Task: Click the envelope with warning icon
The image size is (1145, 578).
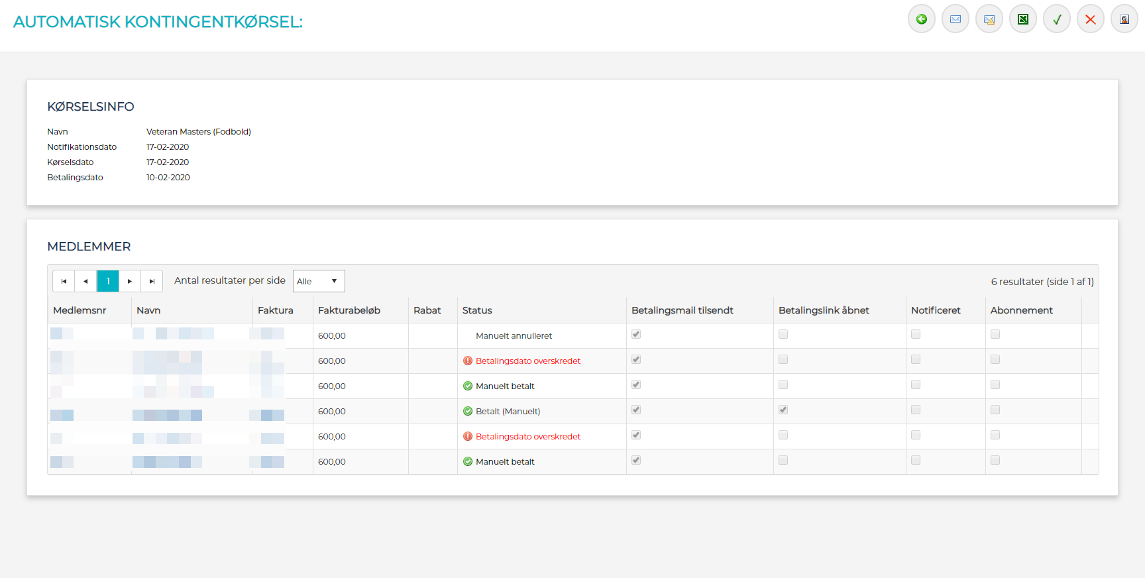Action: [989, 19]
